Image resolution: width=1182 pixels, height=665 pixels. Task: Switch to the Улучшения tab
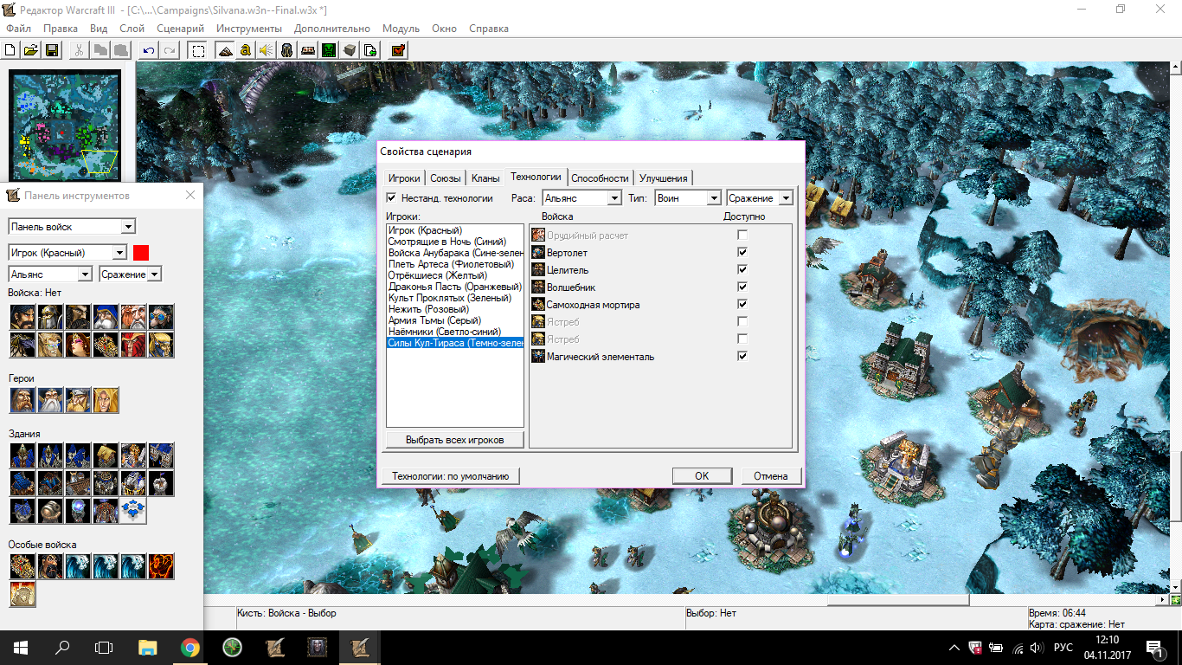(x=664, y=178)
